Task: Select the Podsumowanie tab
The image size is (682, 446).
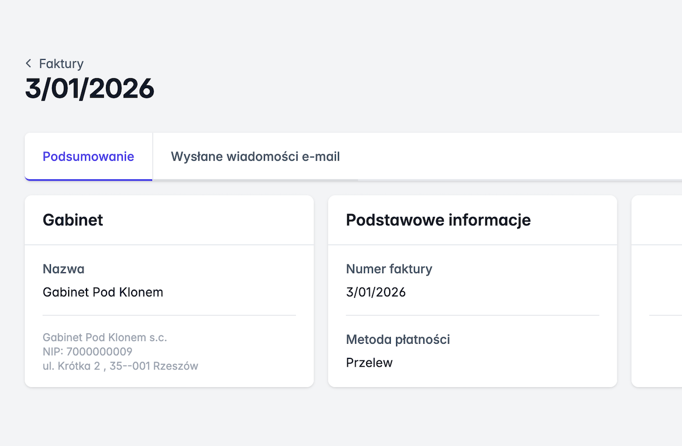Action: [x=88, y=156]
